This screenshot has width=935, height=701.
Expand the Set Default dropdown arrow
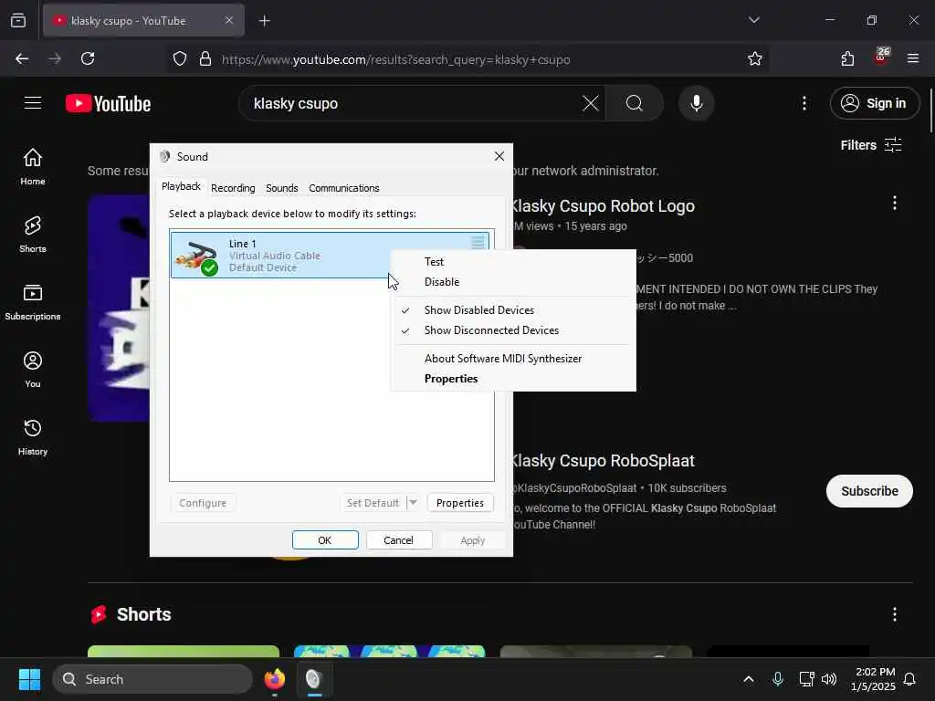tap(413, 503)
